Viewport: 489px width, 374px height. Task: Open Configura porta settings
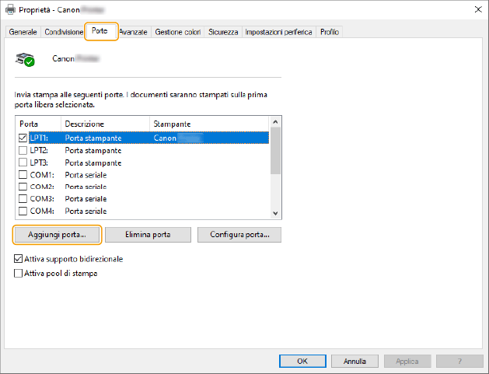(x=239, y=234)
